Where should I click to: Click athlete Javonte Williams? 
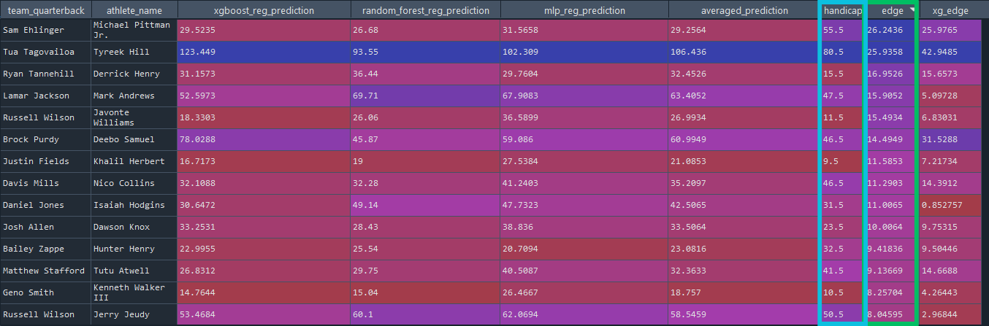[x=134, y=118]
